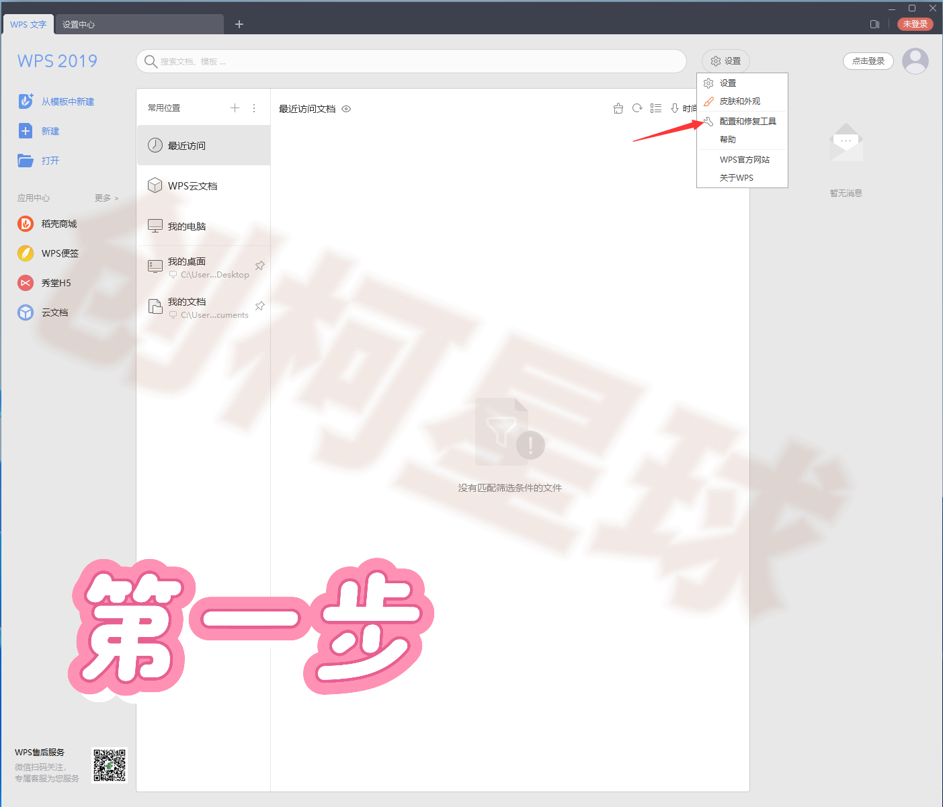
Task: Click the 打开 text link
Action: click(x=50, y=161)
